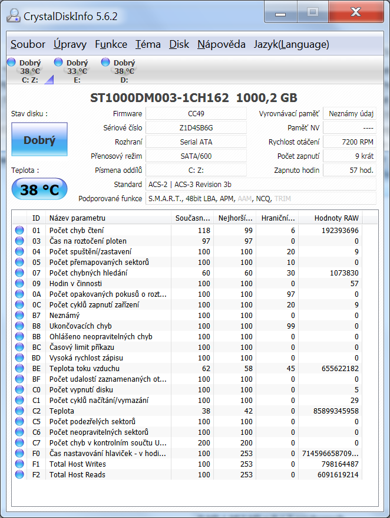Image resolution: width=390 pixels, height=518 pixels.
Task: Click status orb of Počet vypnutí disku
Action: coord(19,389)
